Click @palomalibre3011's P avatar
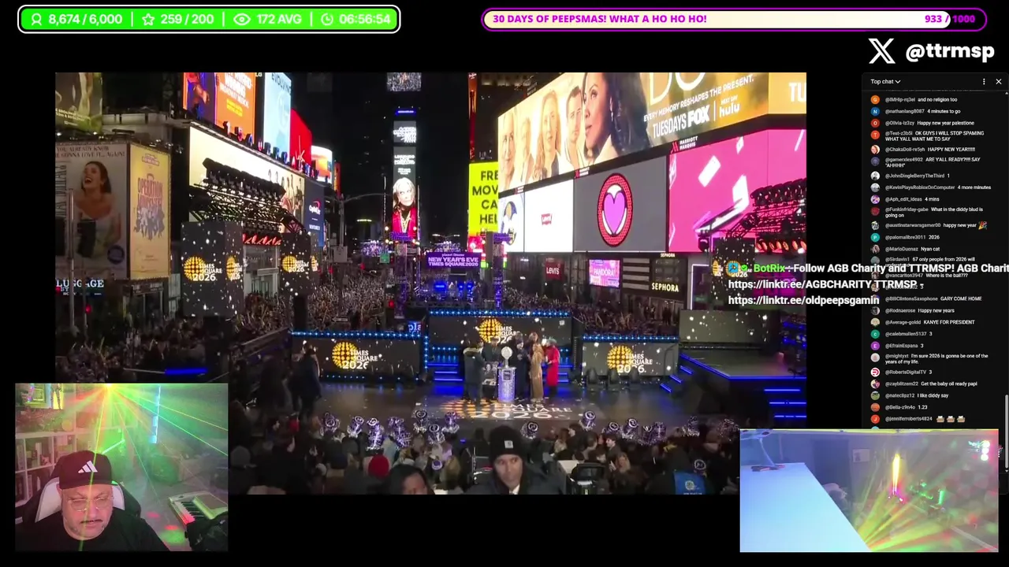 (x=875, y=237)
